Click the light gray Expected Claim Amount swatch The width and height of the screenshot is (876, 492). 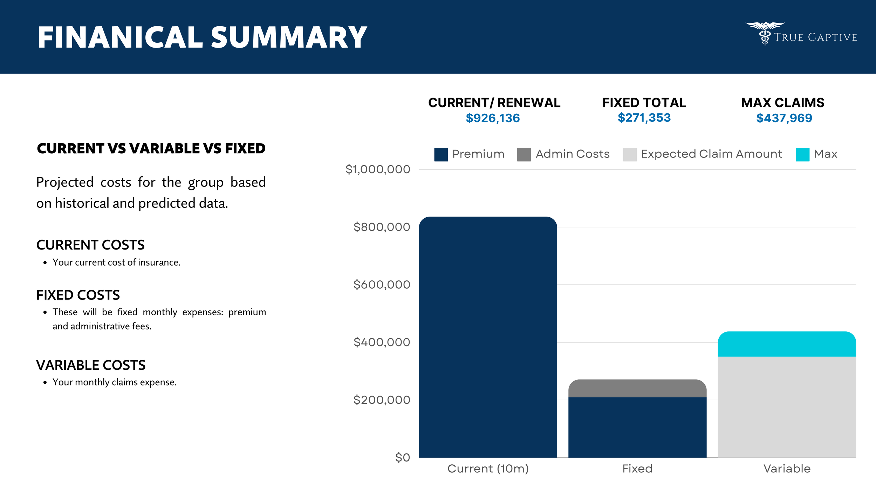tap(629, 153)
